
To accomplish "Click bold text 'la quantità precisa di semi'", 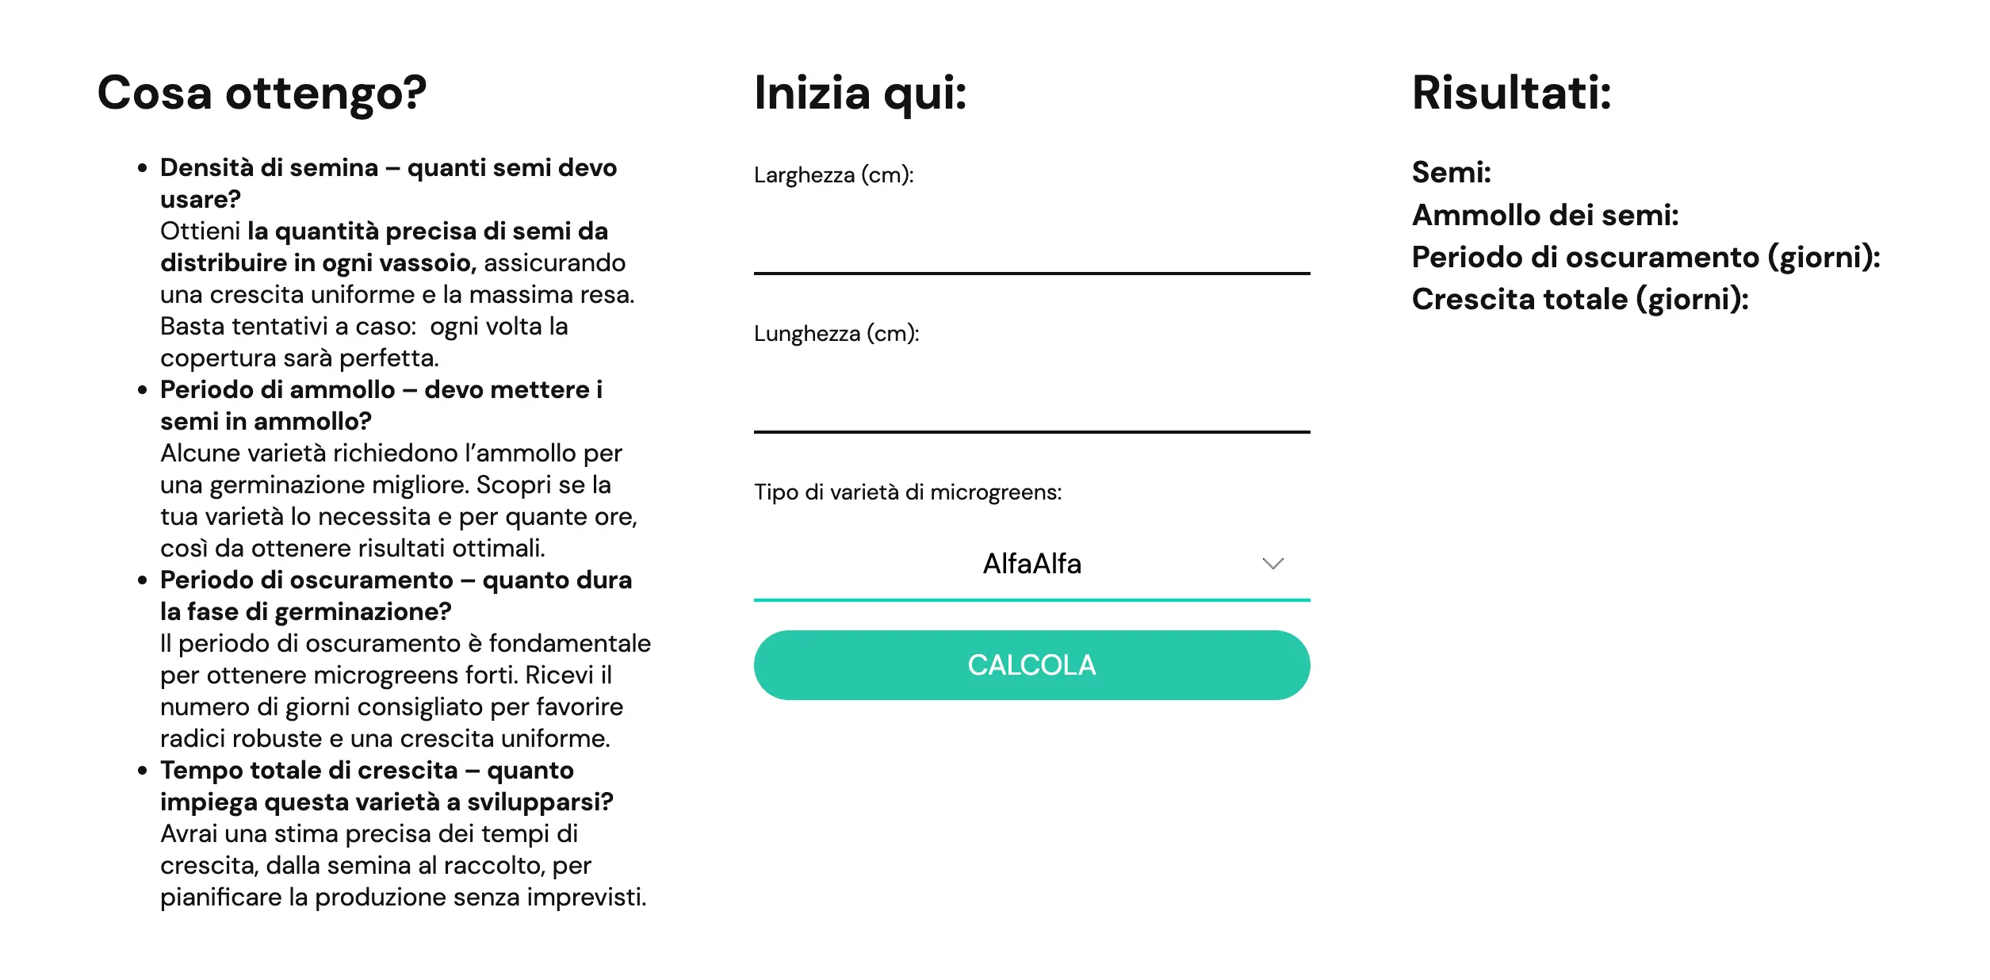I will [427, 232].
